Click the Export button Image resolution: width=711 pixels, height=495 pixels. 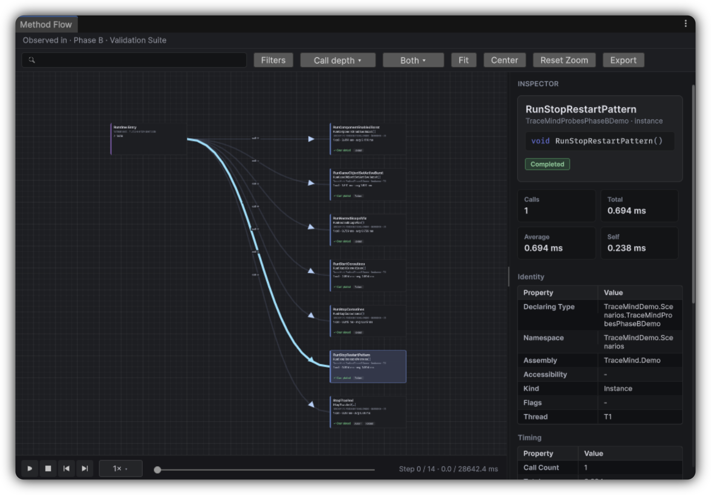click(623, 60)
